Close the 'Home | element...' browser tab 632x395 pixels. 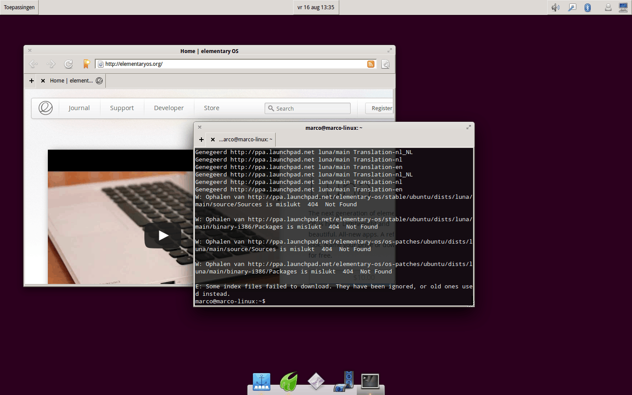pos(43,81)
